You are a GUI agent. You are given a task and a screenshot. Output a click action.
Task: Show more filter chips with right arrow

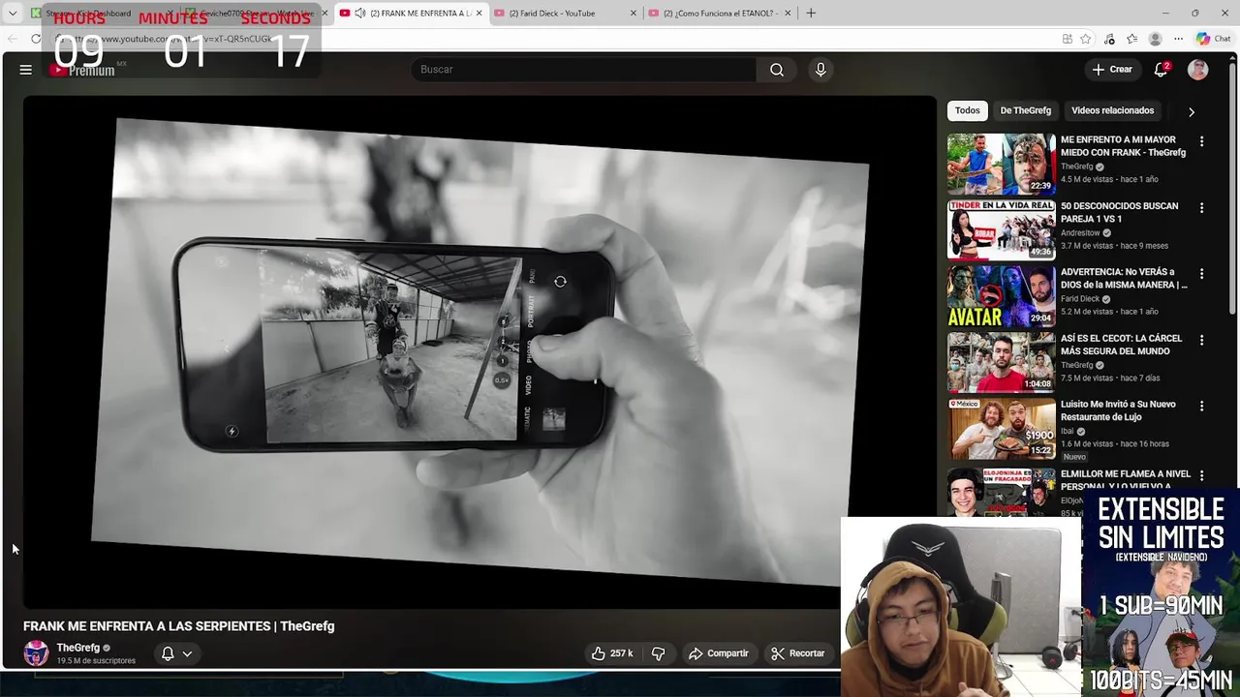[x=1192, y=111]
